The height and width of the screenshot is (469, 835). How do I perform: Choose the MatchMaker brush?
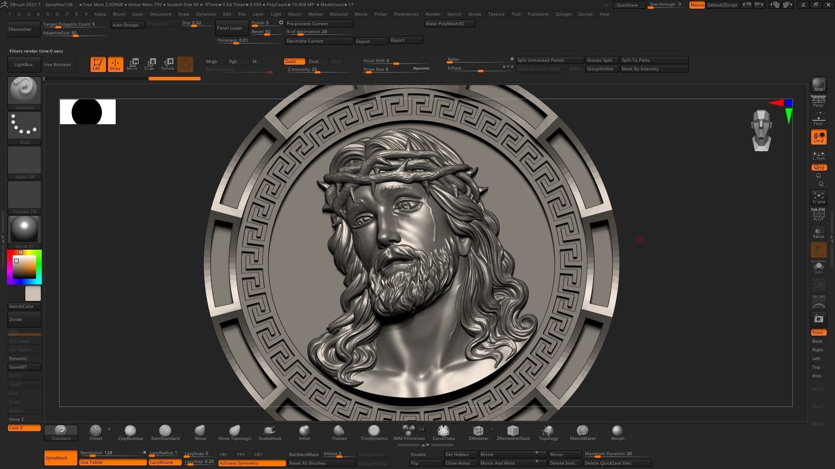583,433
